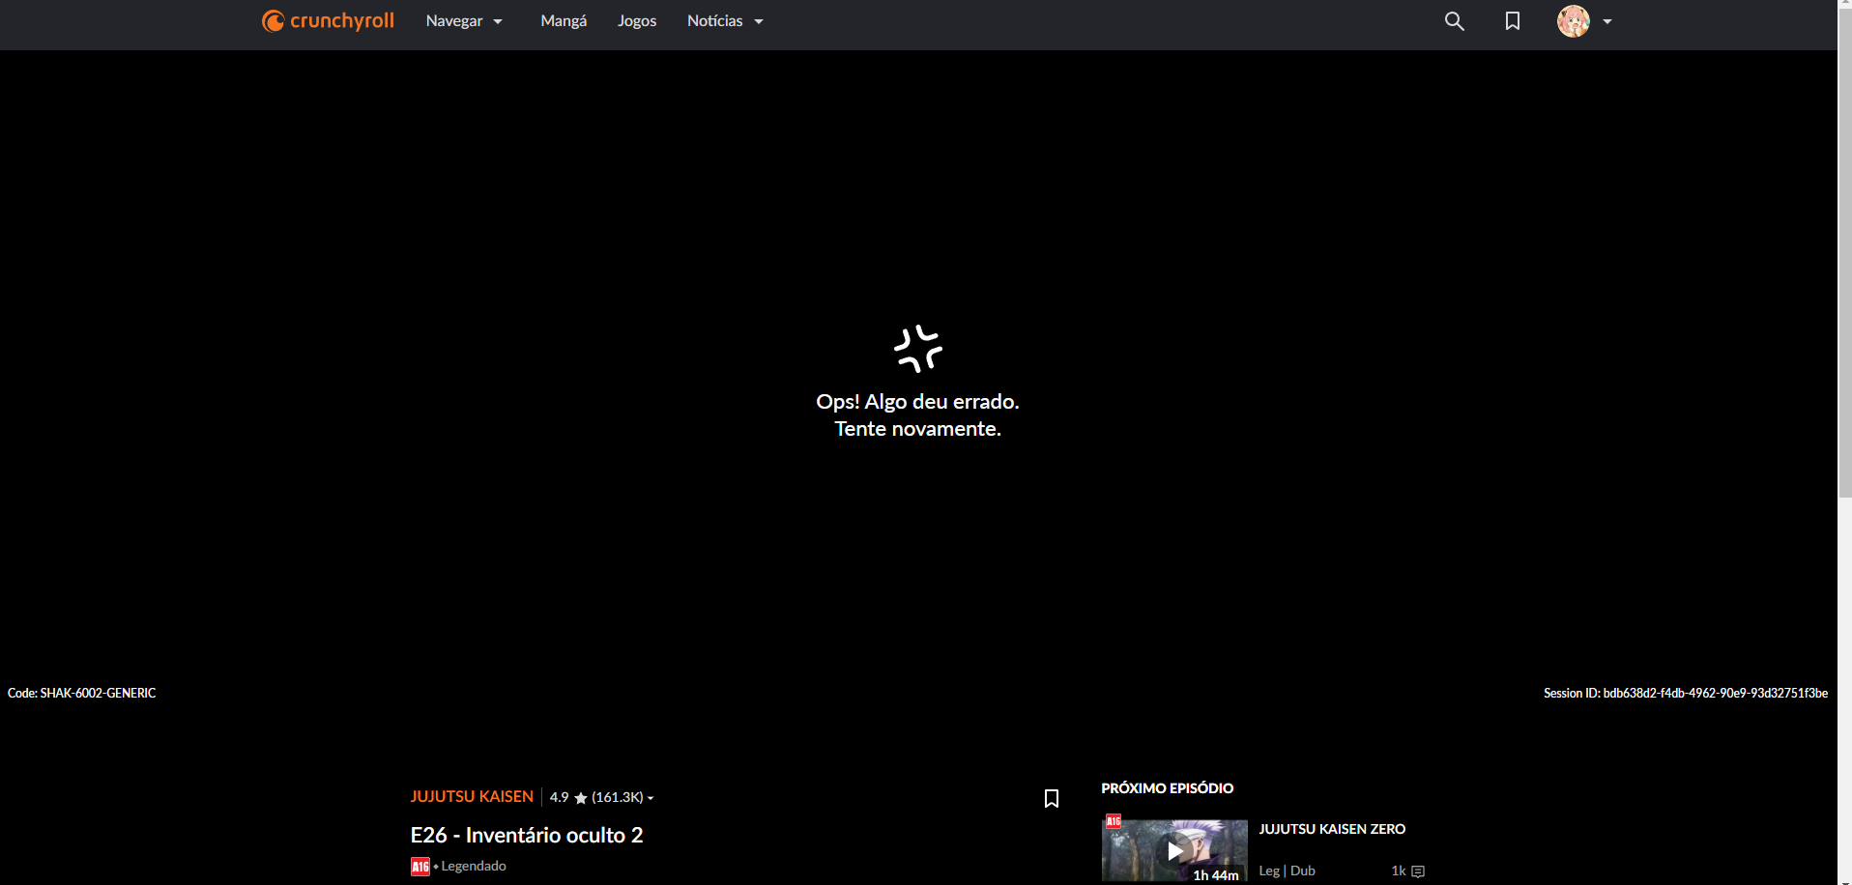Go to the Mangá section

(564, 21)
